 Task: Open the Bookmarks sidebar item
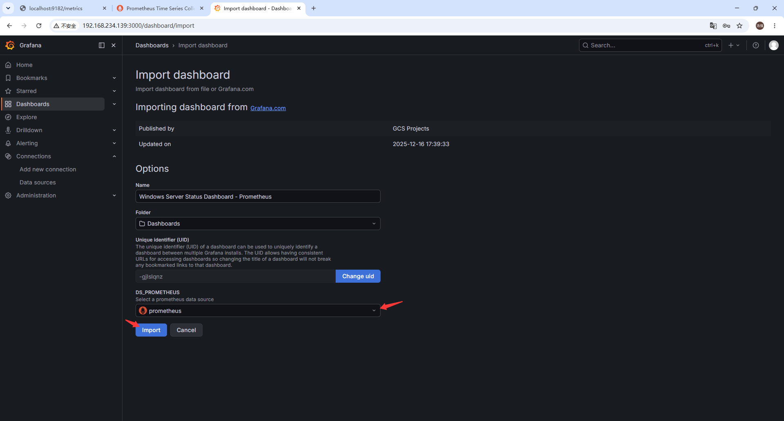coord(31,78)
